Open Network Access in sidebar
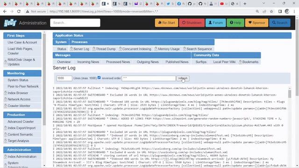The image size is (299, 168). click(x=19, y=99)
